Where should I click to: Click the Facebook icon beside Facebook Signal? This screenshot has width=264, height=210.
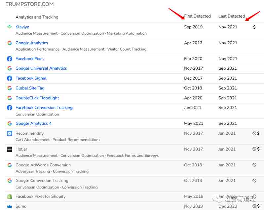pos(10,78)
